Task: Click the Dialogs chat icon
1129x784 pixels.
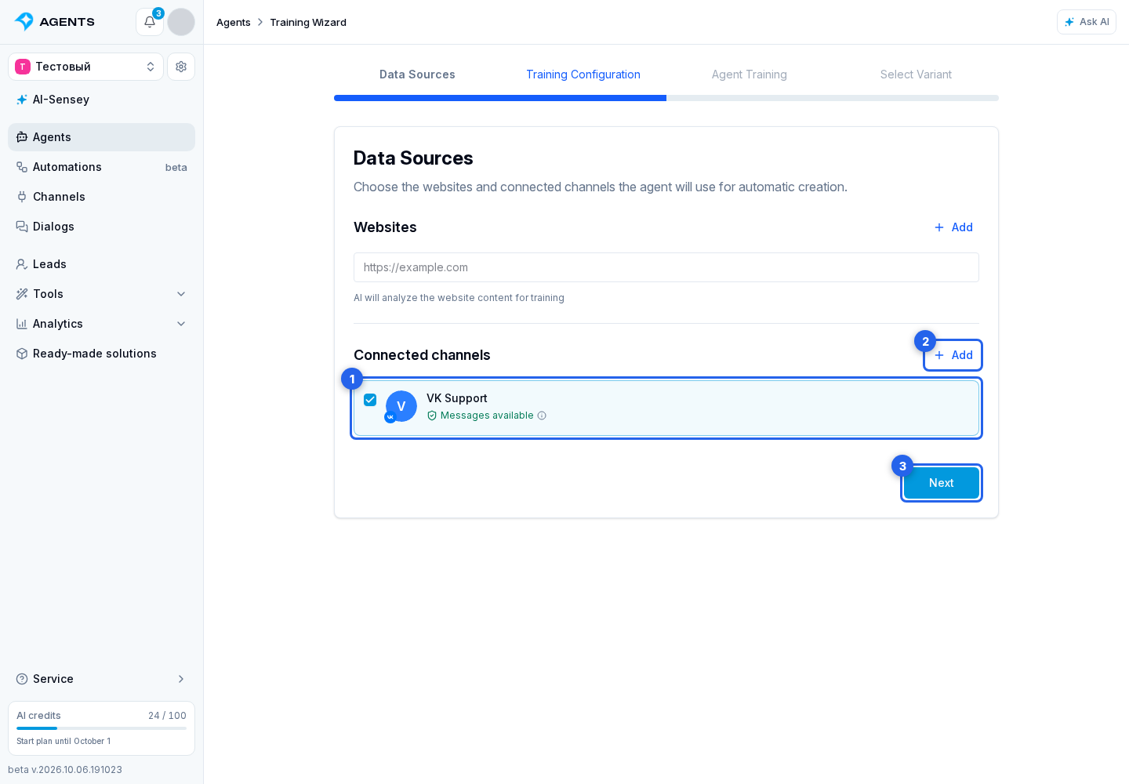Action: pos(22,227)
